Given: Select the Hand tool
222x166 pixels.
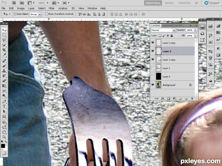Looking at the screenshot, I should [4, 132].
